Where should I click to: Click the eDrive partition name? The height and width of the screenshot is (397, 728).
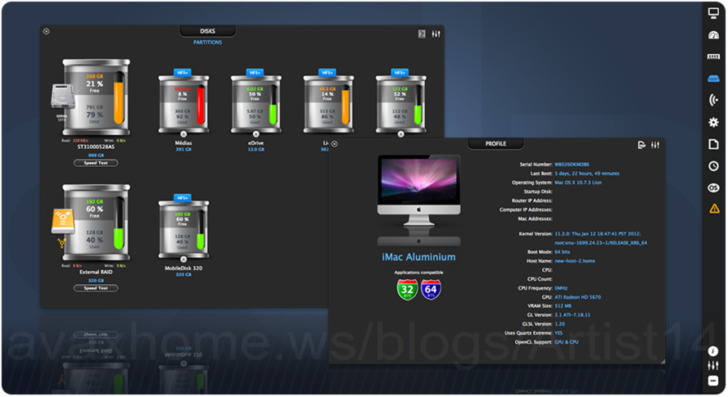[x=255, y=143]
